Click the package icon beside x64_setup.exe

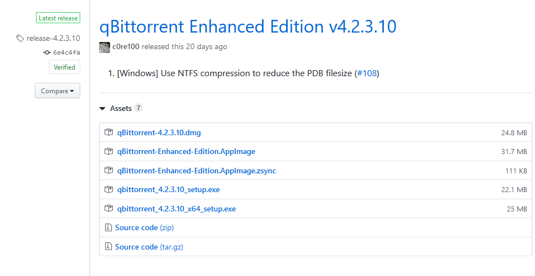[x=109, y=209]
